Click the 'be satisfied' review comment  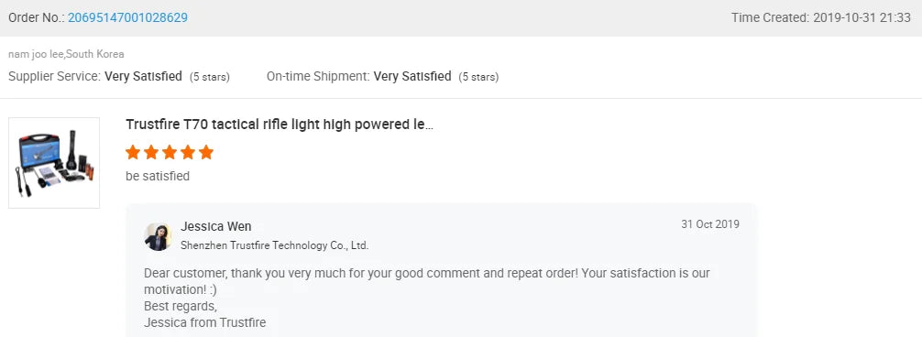pos(158,176)
